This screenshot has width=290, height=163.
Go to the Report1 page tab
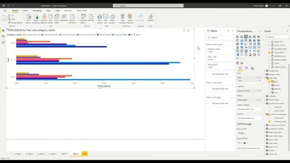click(64, 154)
